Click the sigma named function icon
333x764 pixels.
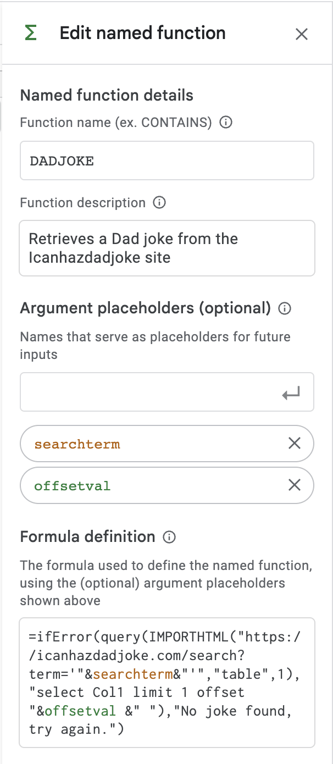(32, 34)
